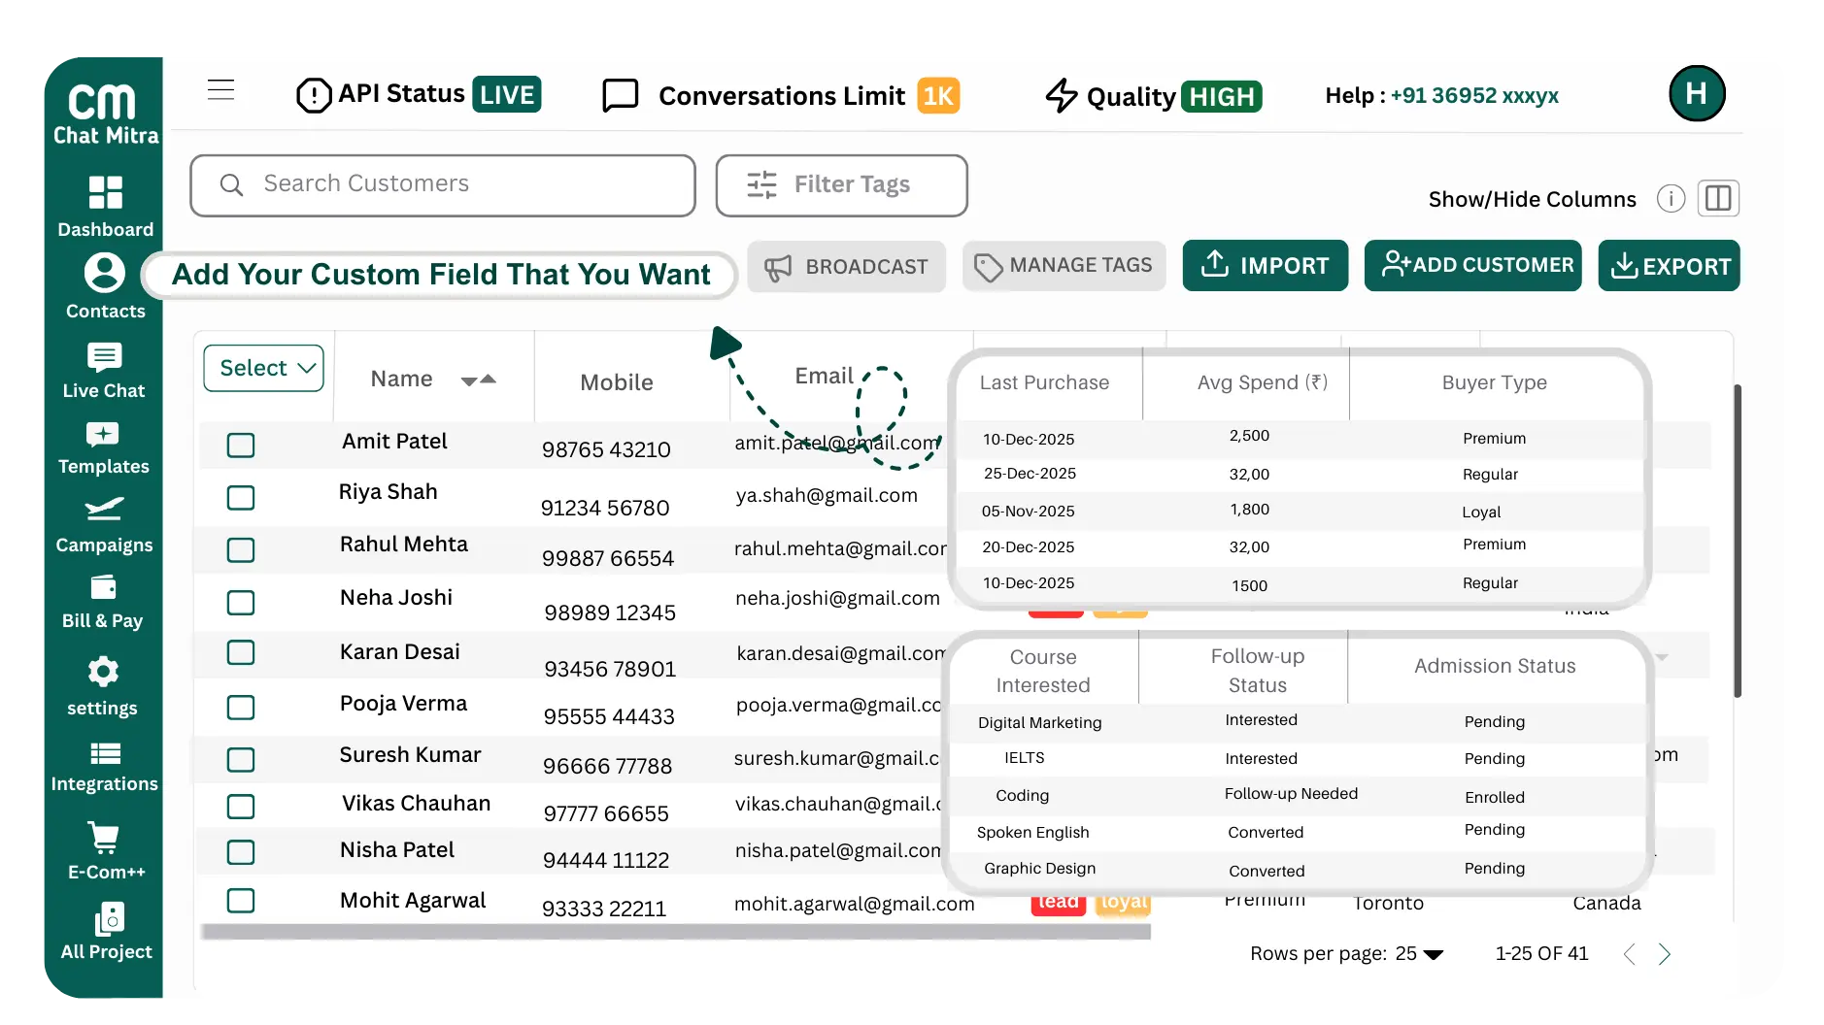Open Live Chat from the sidebar

coord(104,369)
